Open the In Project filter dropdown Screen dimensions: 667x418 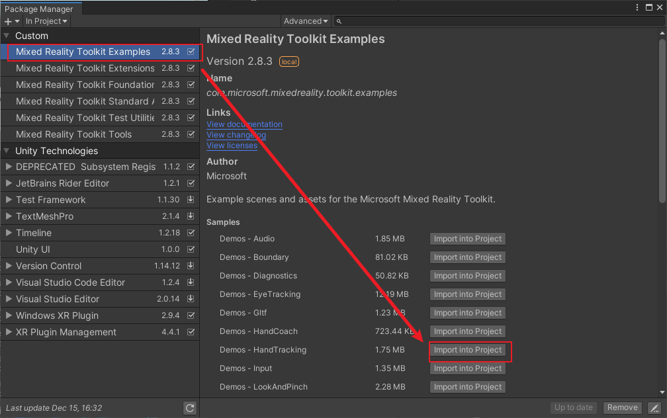coord(46,21)
